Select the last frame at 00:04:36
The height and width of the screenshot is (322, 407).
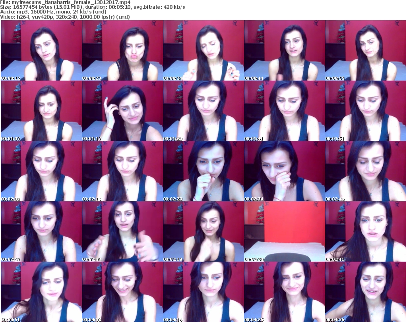click(366, 292)
